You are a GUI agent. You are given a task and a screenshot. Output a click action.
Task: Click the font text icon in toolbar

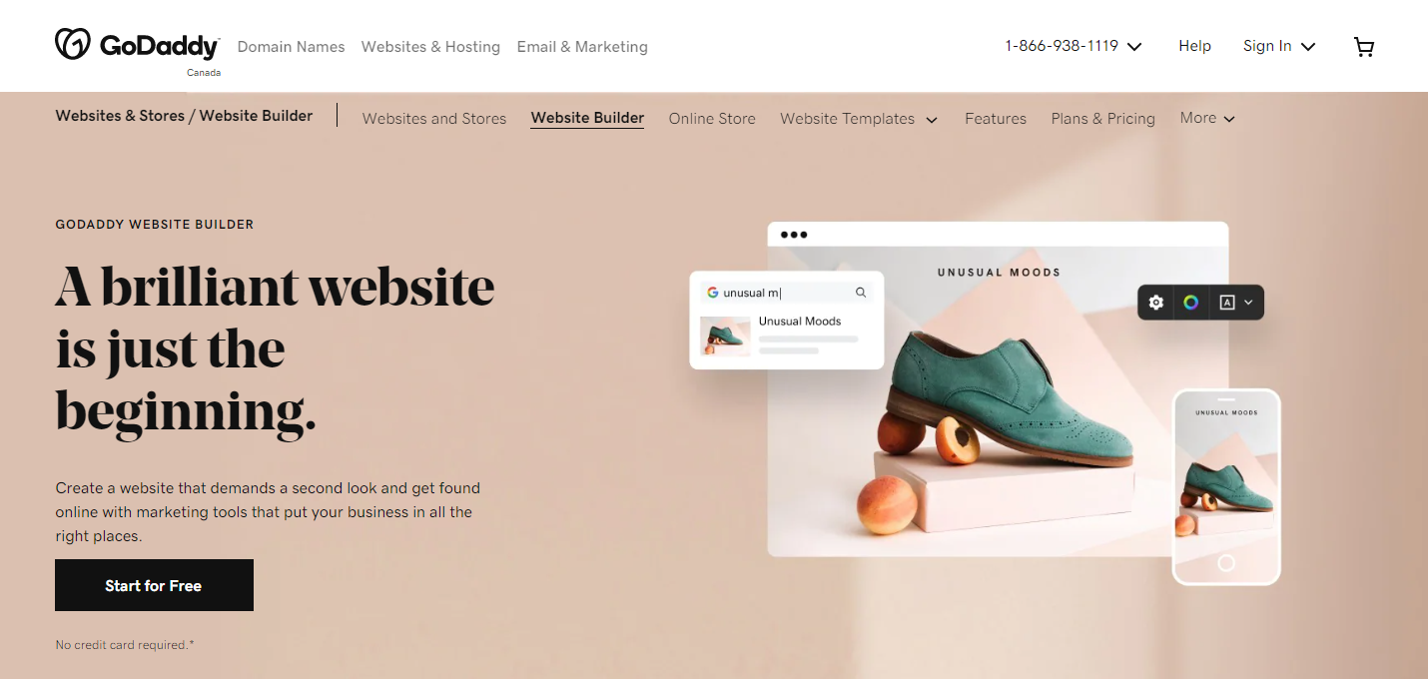[1227, 303]
